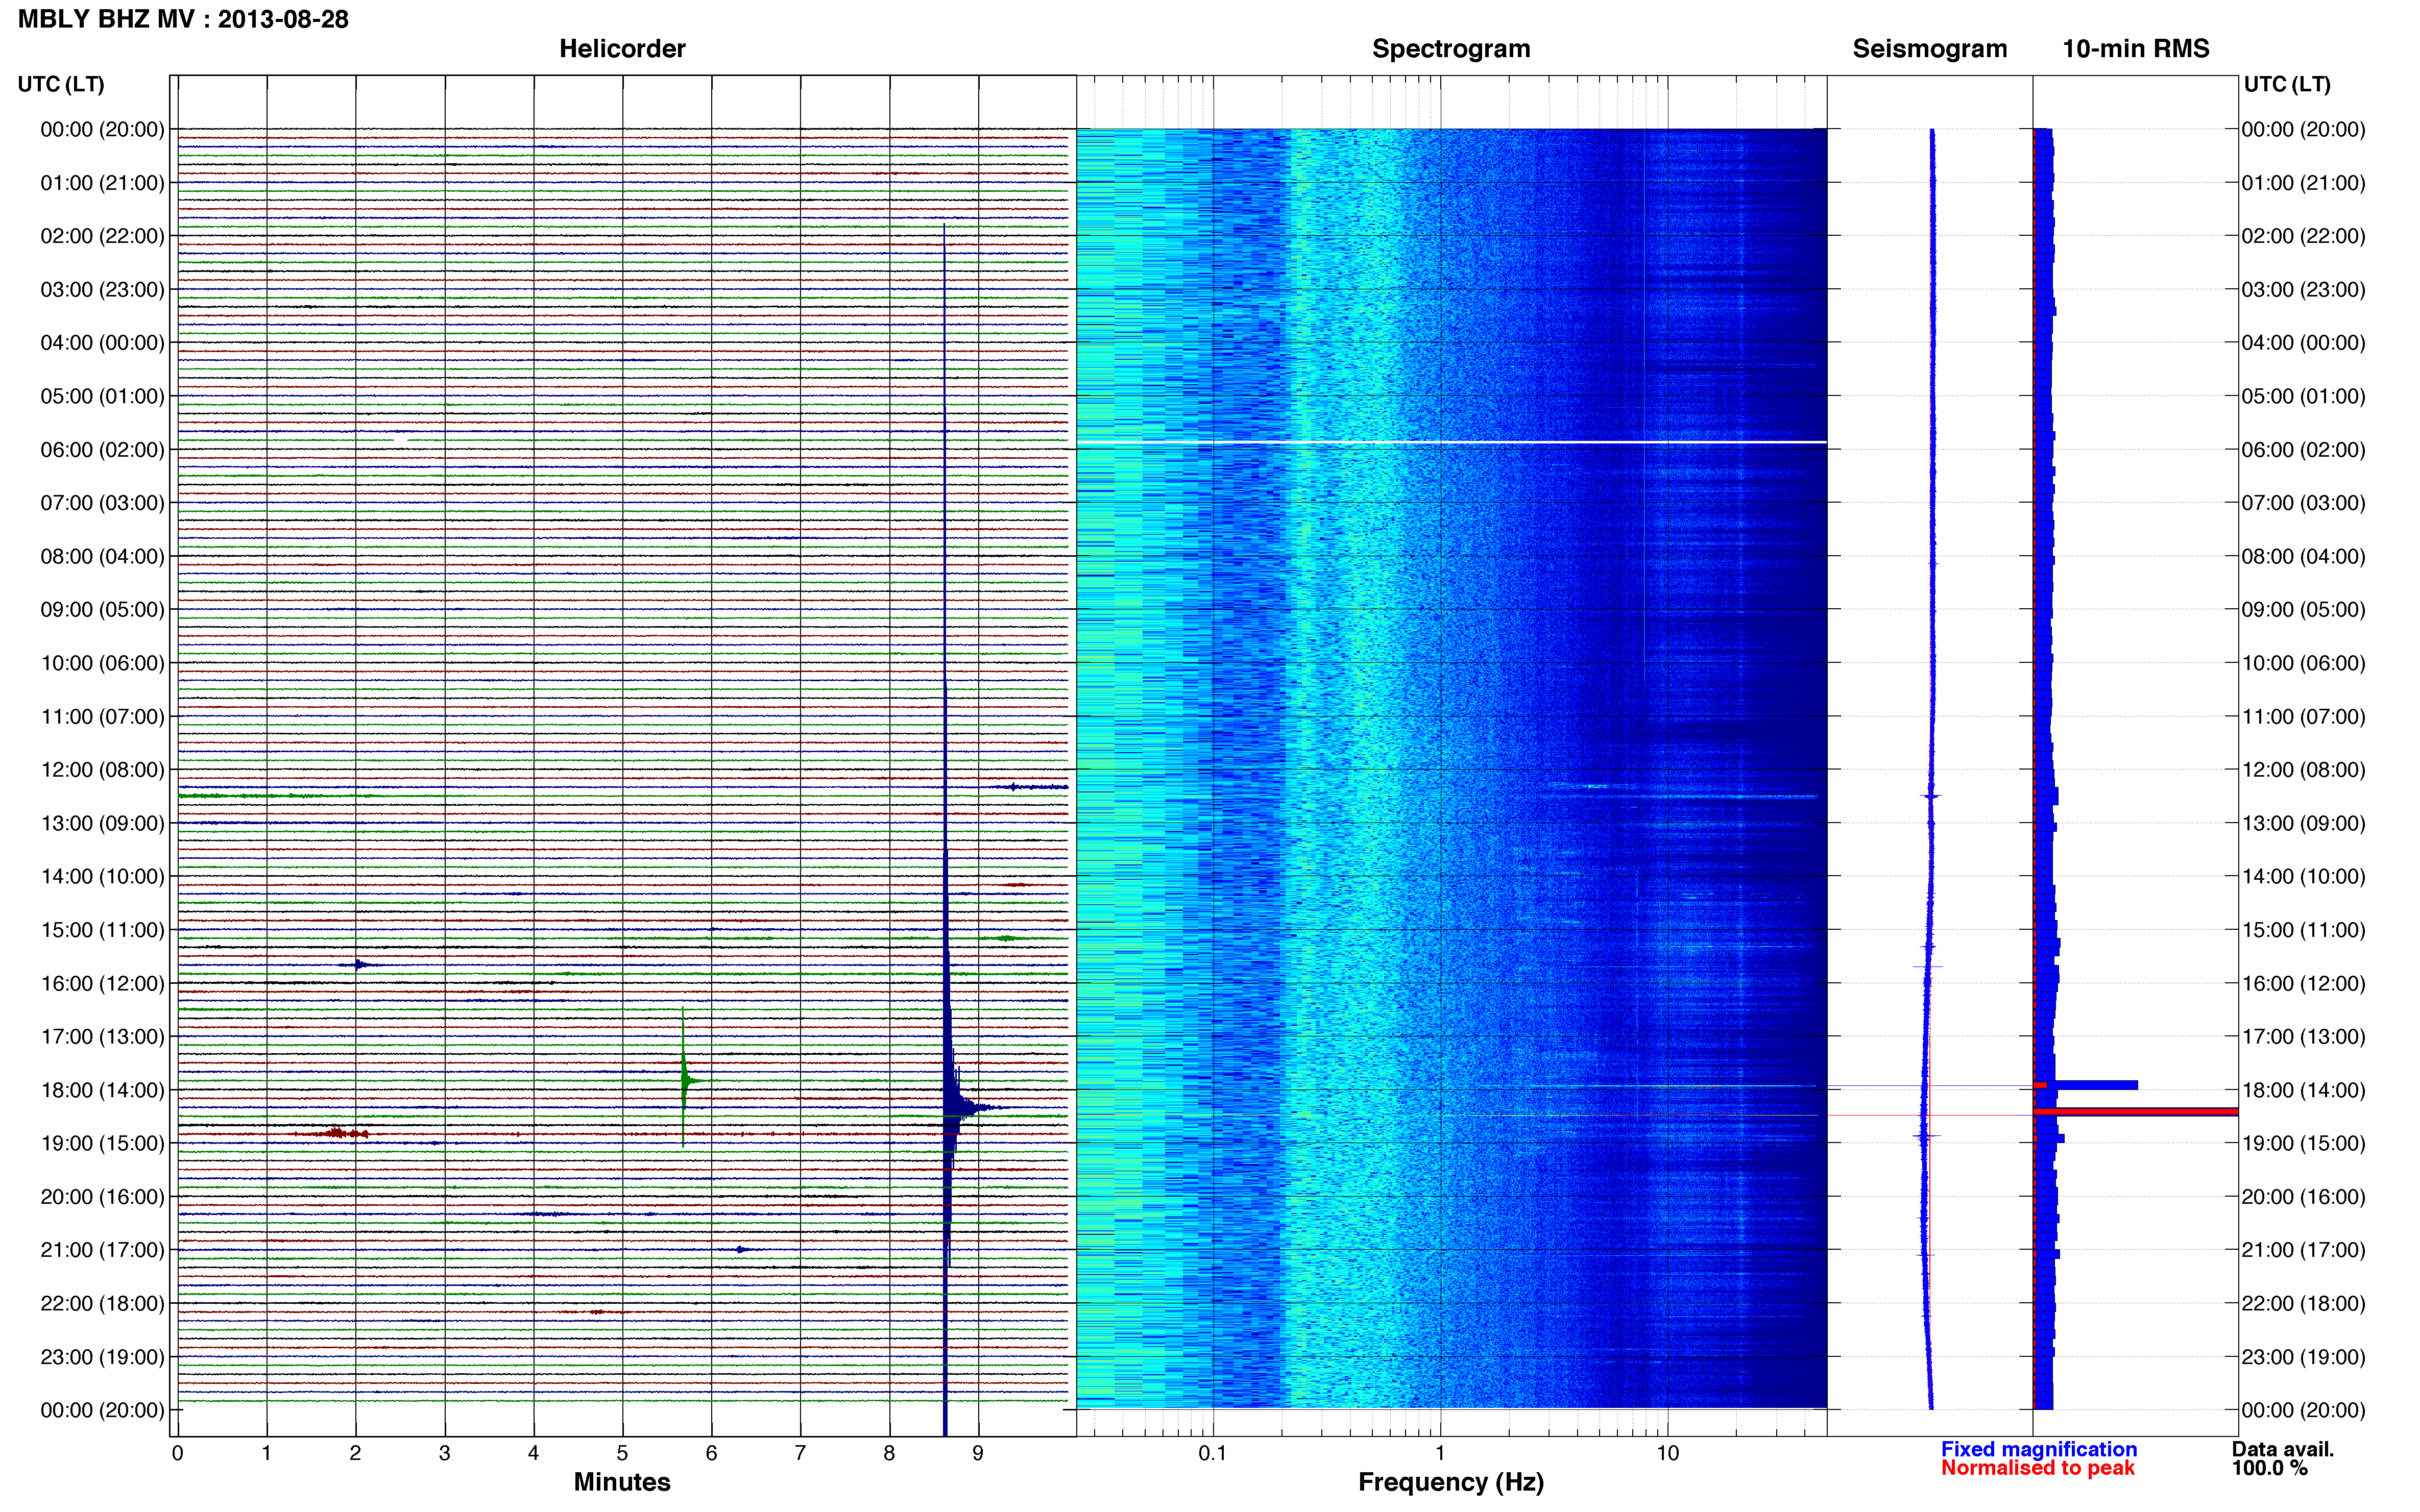
Task: Click the title 'MBLY BHZ MV : 2013-08-28'
Action: [183, 19]
